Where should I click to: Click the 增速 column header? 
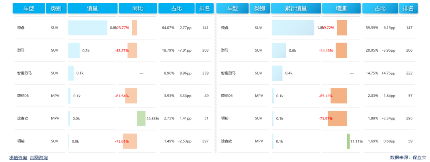tap(341, 8)
